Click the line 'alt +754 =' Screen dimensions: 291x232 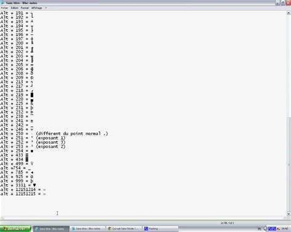tap(15, 168)
